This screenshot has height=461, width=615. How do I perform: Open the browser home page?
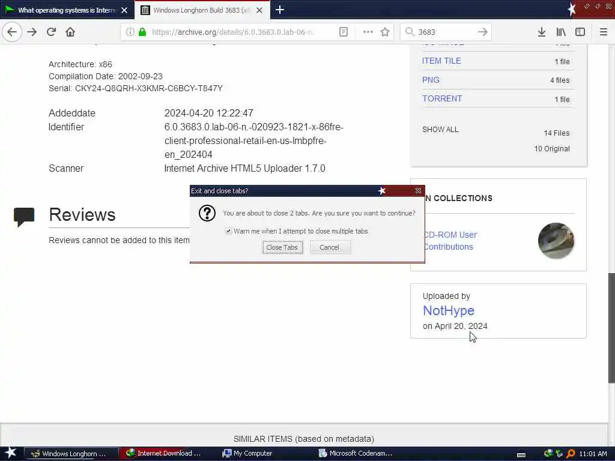coord(70,32)
